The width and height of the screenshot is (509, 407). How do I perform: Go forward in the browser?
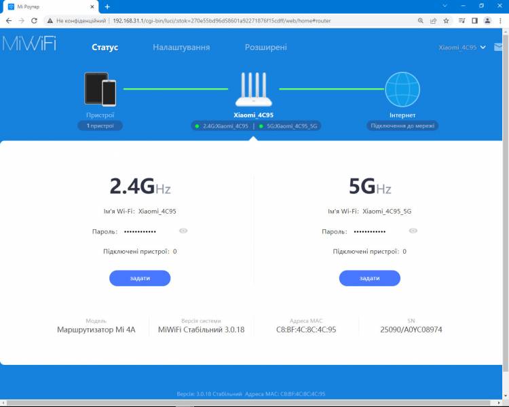[x=22, y=21]
